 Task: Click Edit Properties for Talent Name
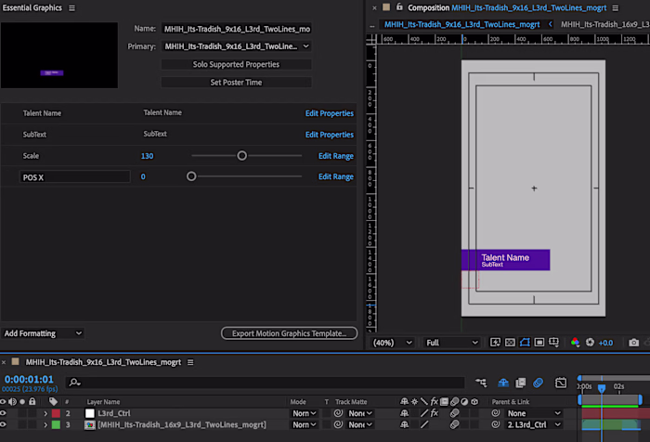(x=329, y=113)
